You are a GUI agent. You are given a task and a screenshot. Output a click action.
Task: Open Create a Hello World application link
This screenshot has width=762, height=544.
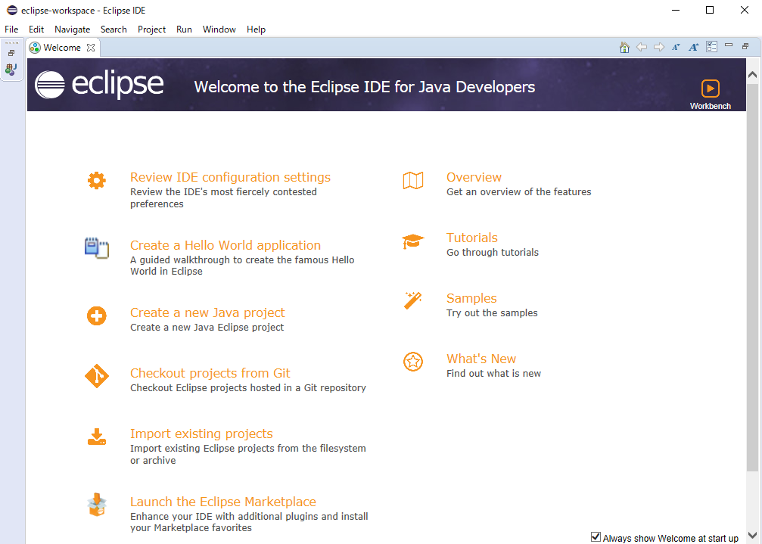[x=225, y=245]
